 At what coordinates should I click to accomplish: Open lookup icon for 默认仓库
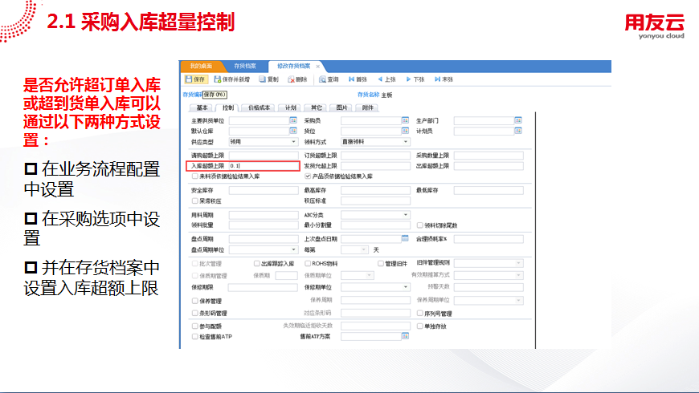(293, 131)
